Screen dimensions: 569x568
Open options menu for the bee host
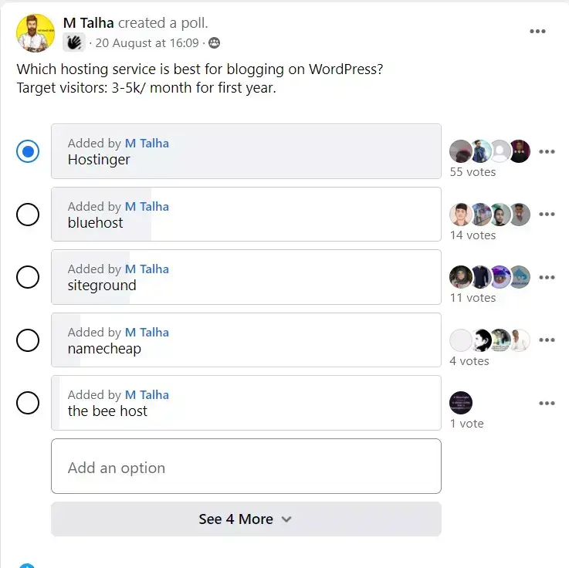[547, 403]
